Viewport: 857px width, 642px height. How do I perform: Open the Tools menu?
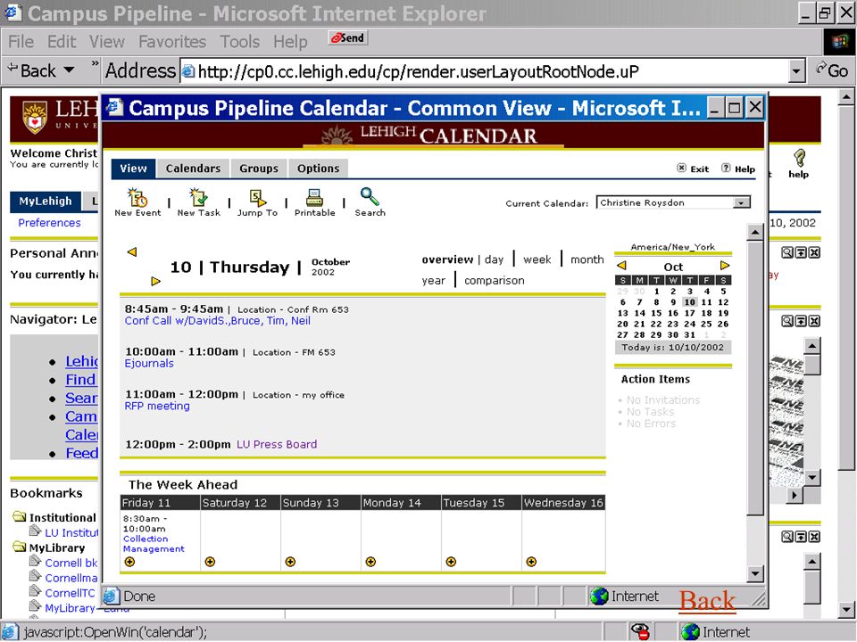coord(240,42)
